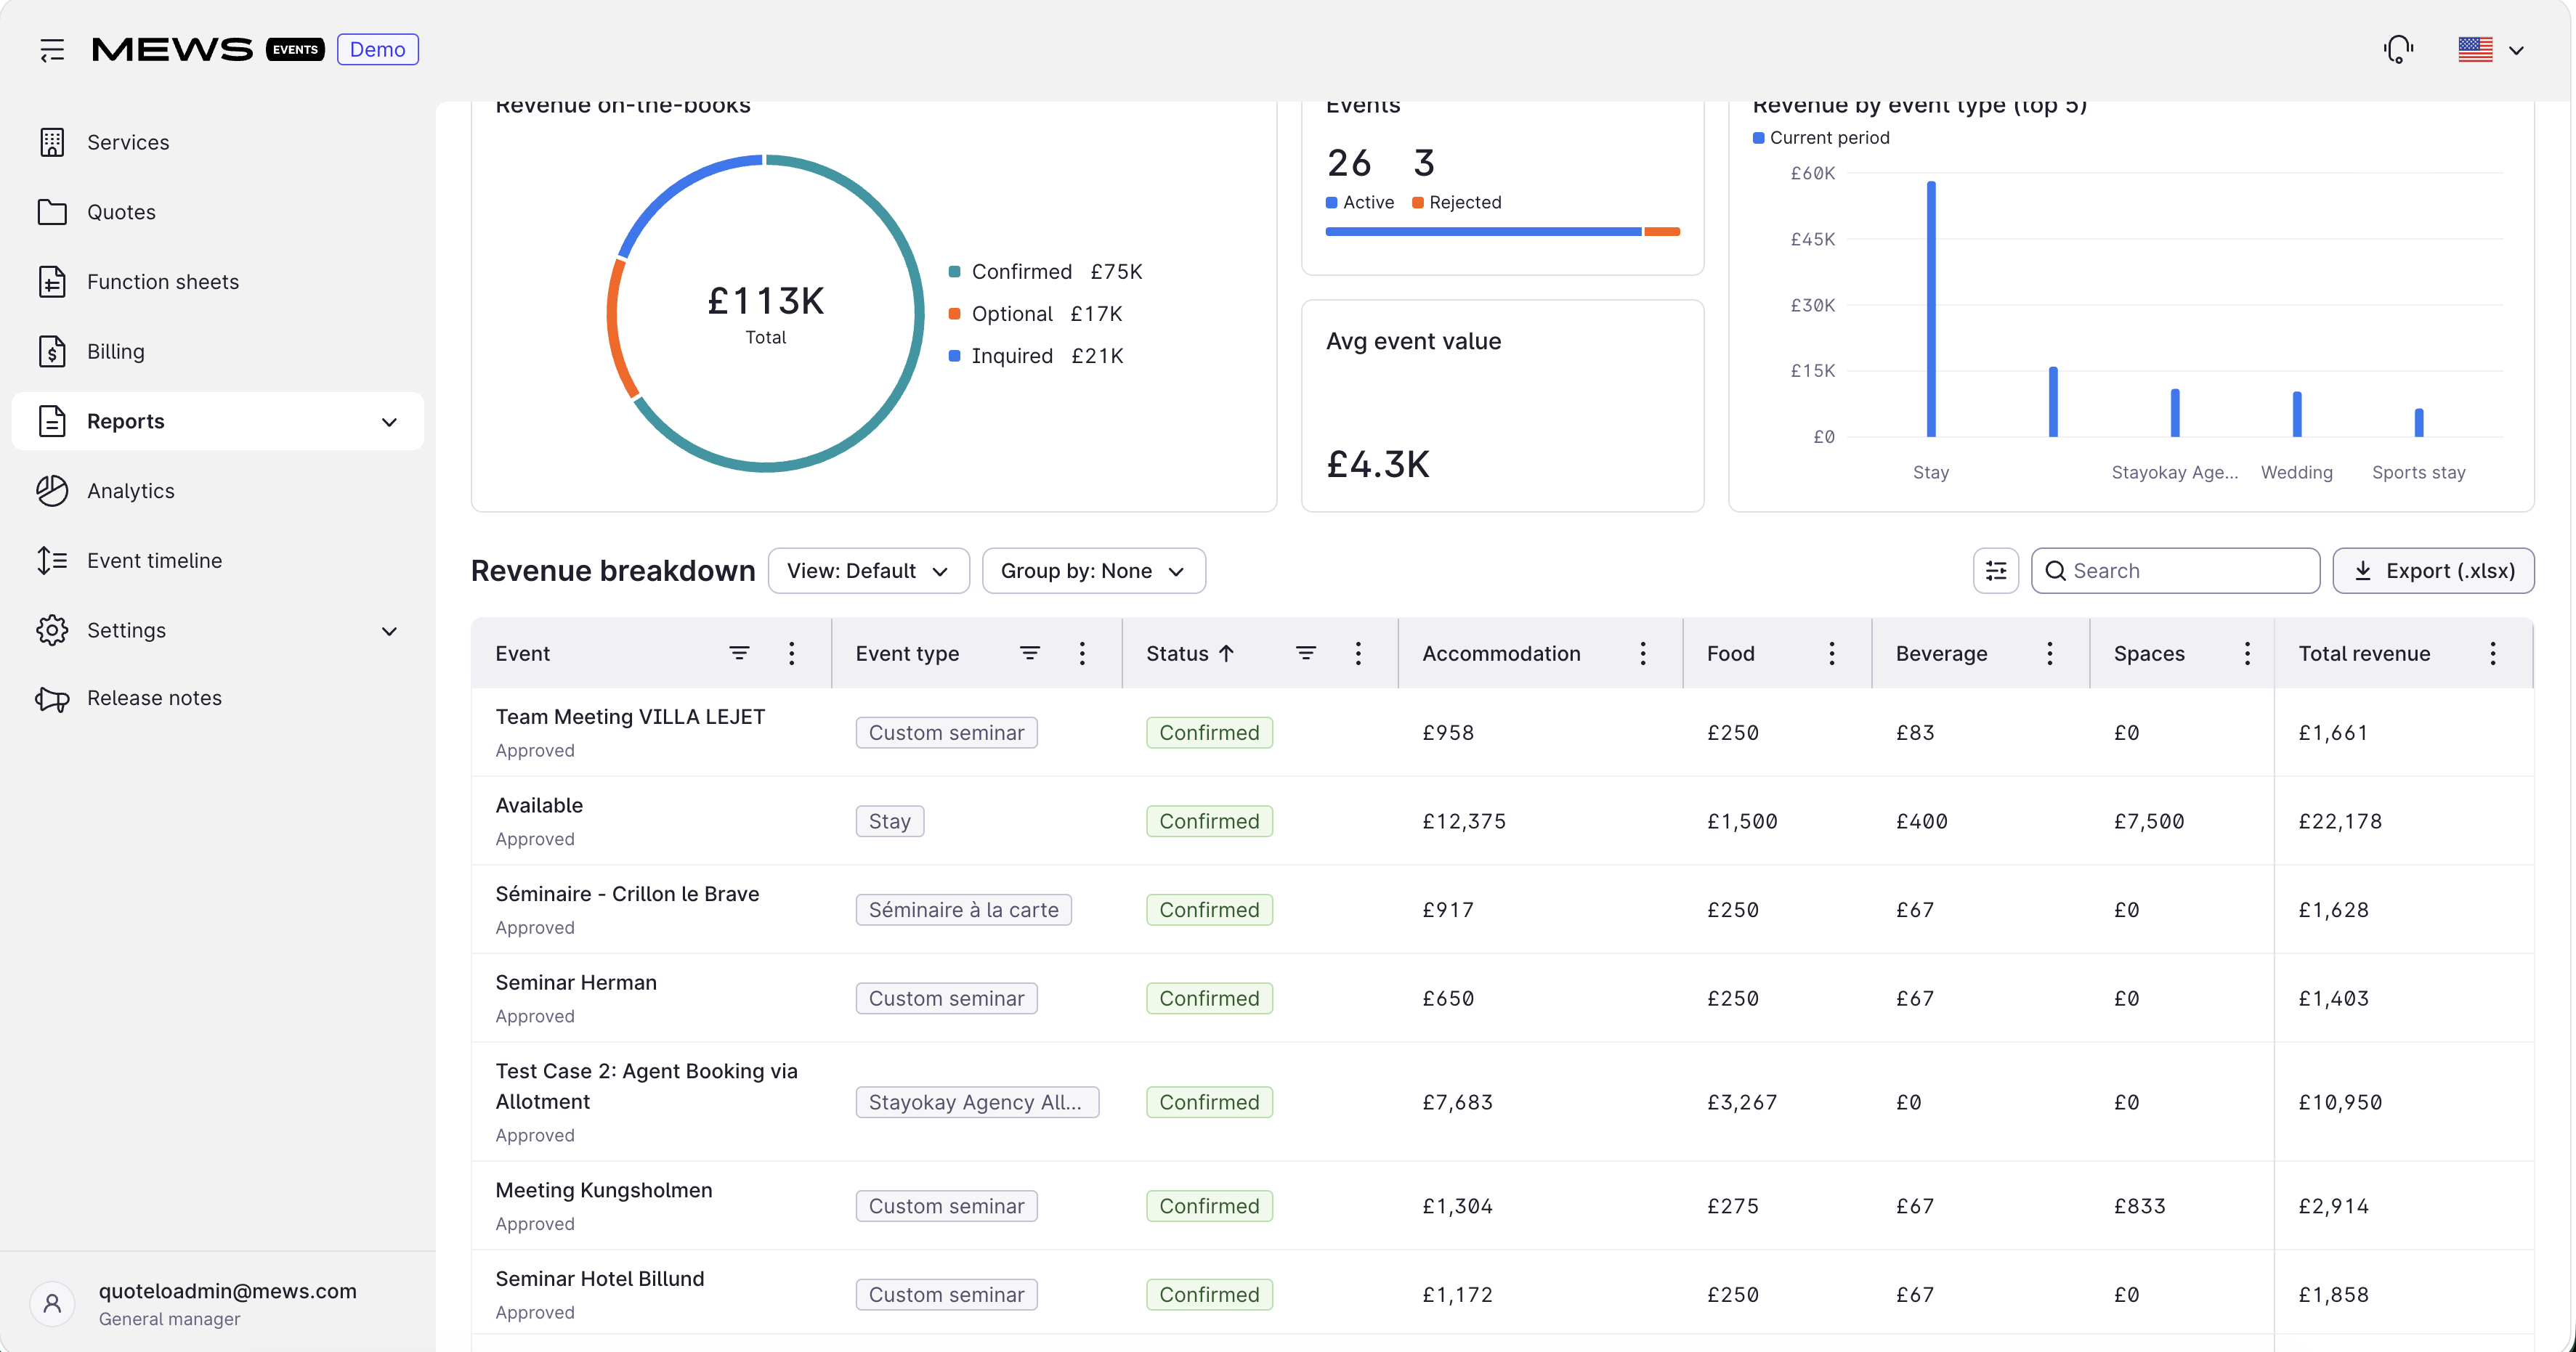
Task: Open Team Meeting VILLA LEJET event
Action: 630,717
